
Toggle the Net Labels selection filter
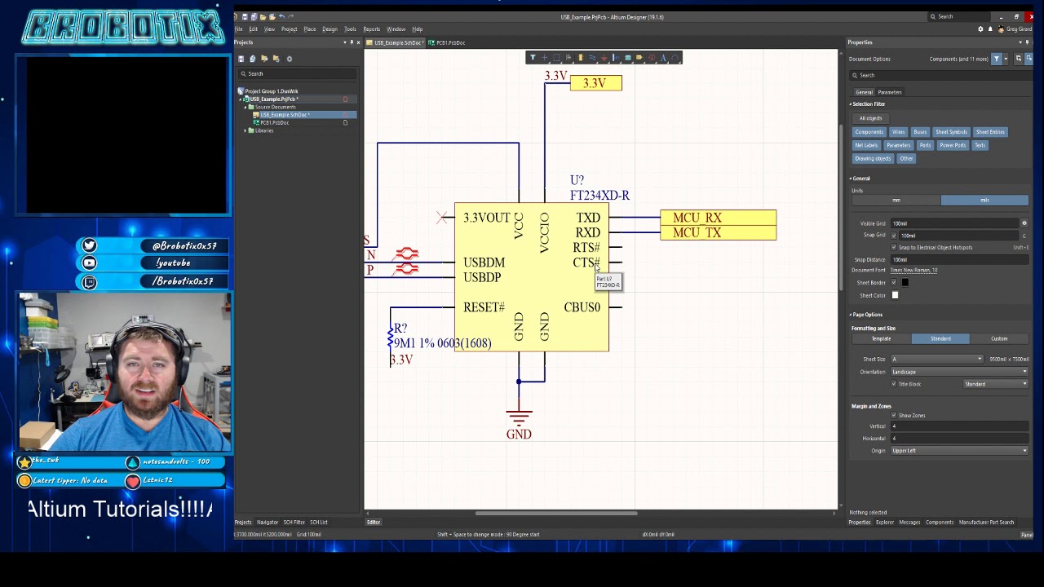866,145
